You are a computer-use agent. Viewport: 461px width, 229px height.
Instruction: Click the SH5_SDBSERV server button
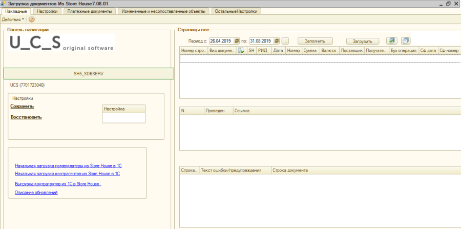pos(89,74)
